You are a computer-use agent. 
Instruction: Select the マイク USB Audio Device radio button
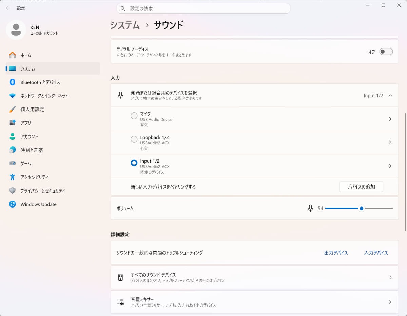click(x=134, y=116)
